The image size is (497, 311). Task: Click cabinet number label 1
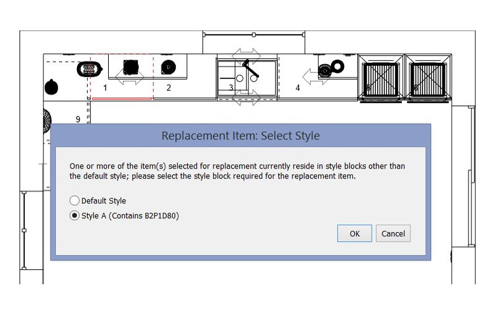coord(105,88)
